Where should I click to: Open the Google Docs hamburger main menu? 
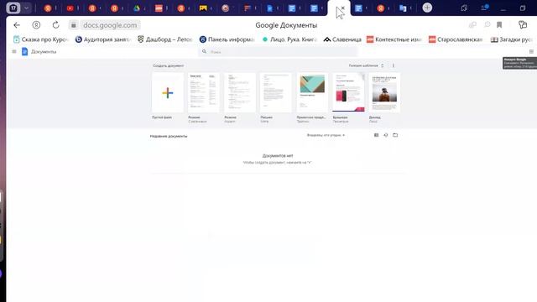(14, 52)
